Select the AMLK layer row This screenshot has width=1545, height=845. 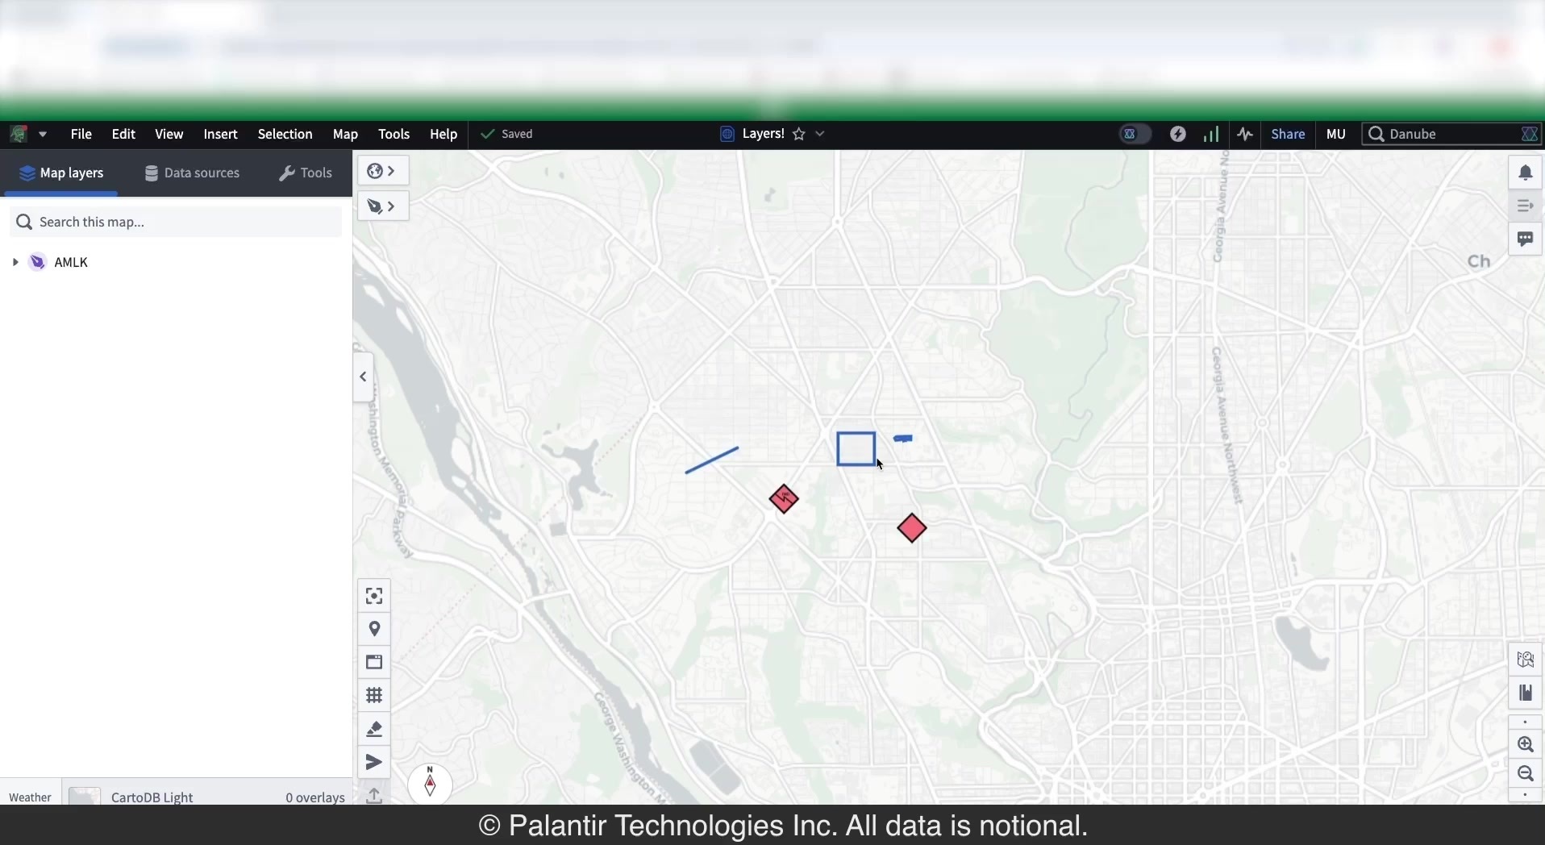coord(176,262)
